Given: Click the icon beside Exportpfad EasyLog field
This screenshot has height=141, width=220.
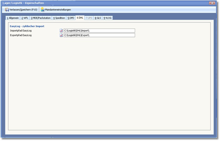Looking at the screenshot, I should (x=61, y=35).
